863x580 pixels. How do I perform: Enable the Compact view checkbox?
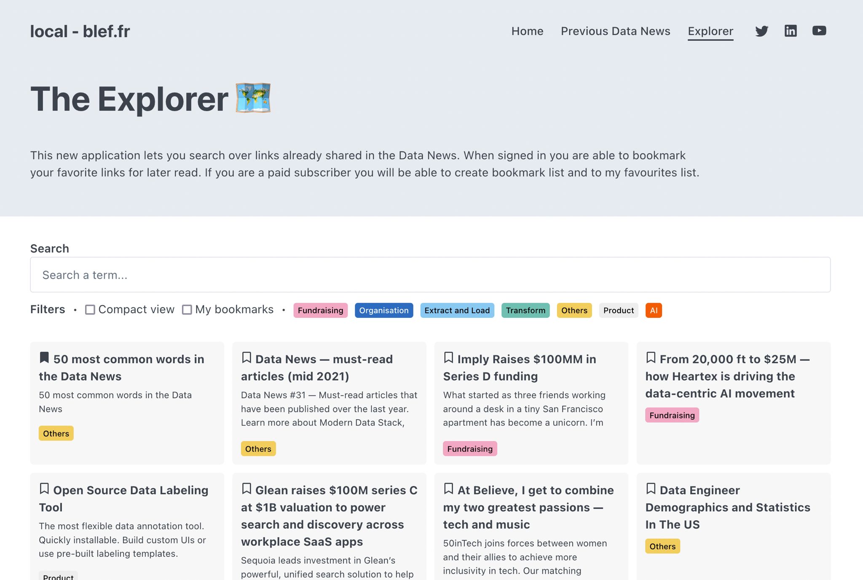pyautogui.click(x=90, y=310)
